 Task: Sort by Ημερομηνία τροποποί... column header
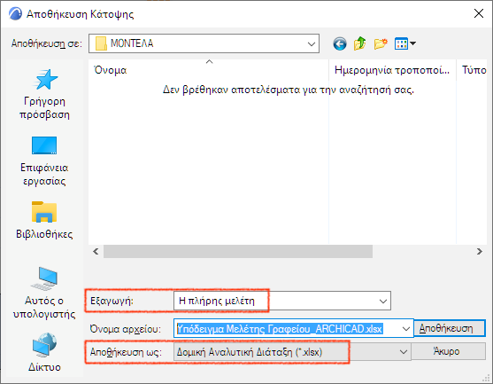pos(392,70)
